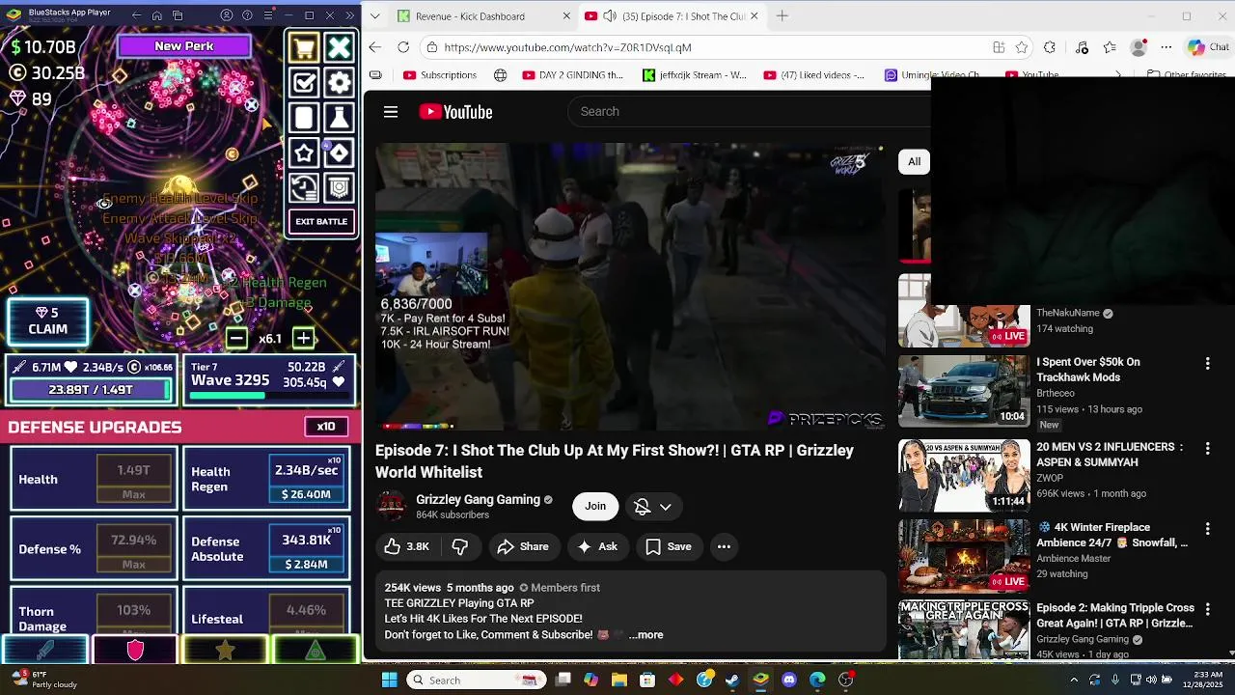
Task: Click the browser address bar URL
Action: [x=567, y=47]
